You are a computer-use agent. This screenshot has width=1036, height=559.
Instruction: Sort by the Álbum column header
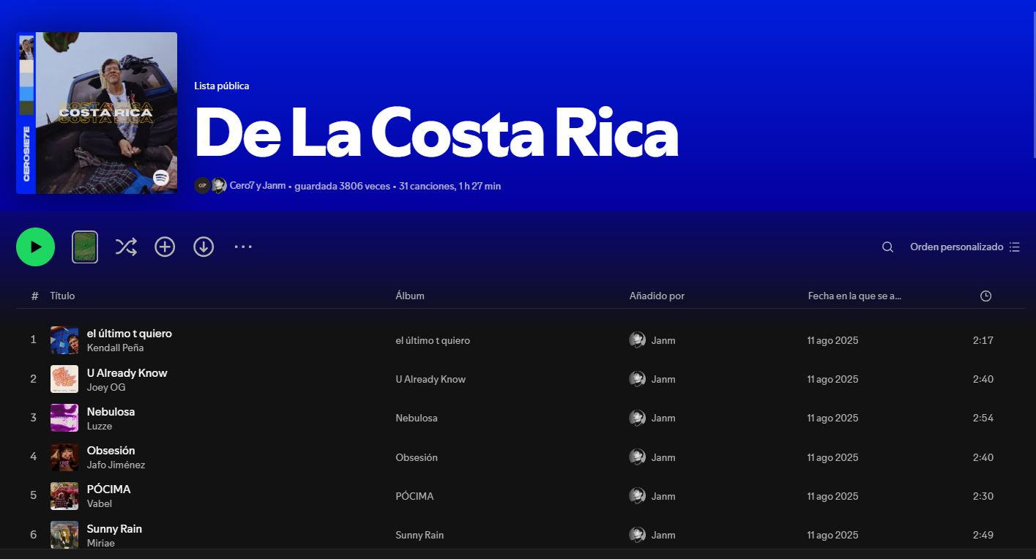410,296
